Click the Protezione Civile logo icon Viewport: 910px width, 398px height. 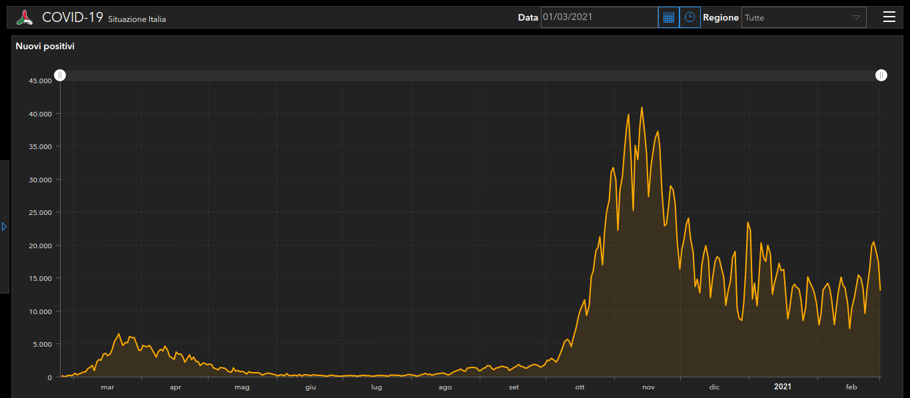25,17
